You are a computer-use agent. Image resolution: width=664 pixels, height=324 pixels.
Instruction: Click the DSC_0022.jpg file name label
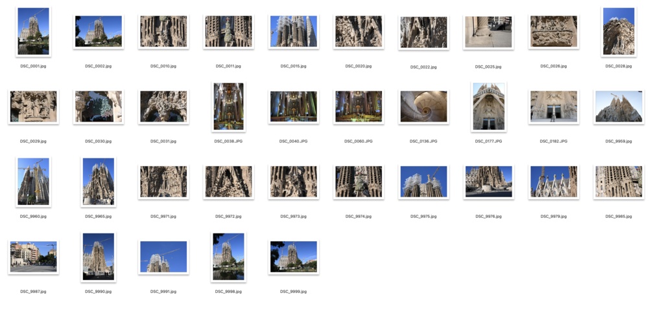click(x=423, y=67)
